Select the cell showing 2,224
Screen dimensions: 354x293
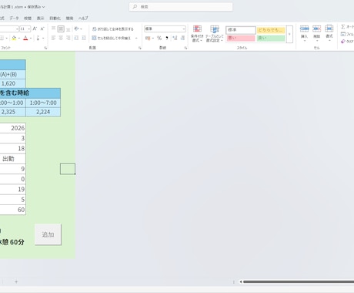[x=43, y=112]
